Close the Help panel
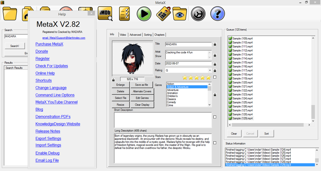Screen dimensions: 321x171 pos(91,13)
